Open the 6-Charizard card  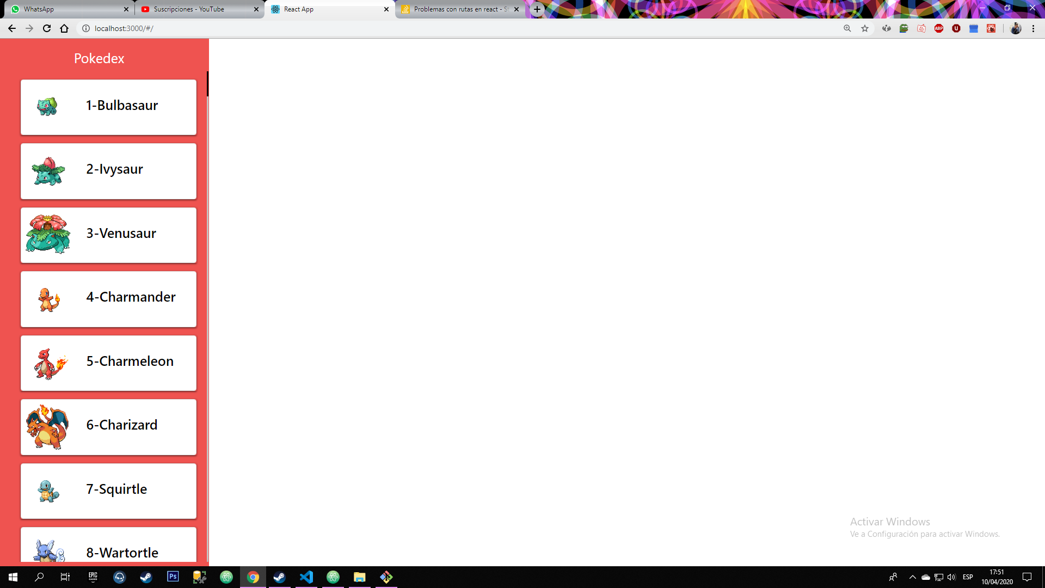pos(108,427)
